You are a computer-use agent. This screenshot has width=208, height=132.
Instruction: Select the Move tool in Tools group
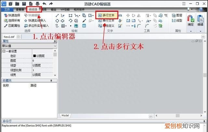point(128,15)
